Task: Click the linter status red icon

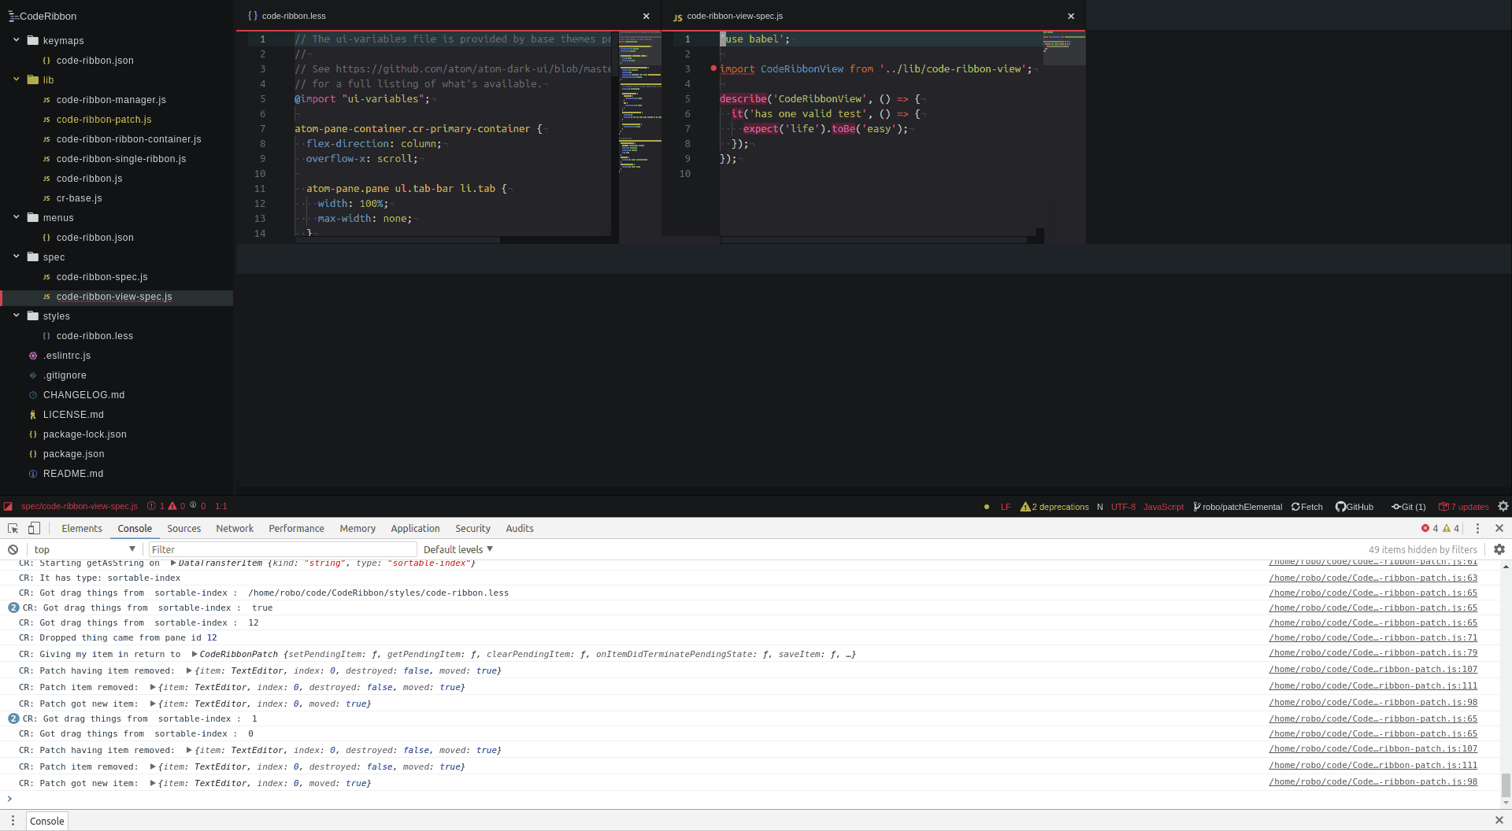Action: coord(8,507)
